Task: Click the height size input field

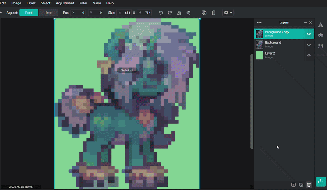Action: (144, 13)
